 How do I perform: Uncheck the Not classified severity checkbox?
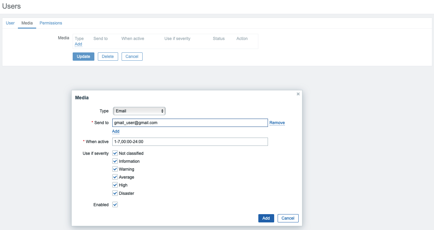coord(115,153)
